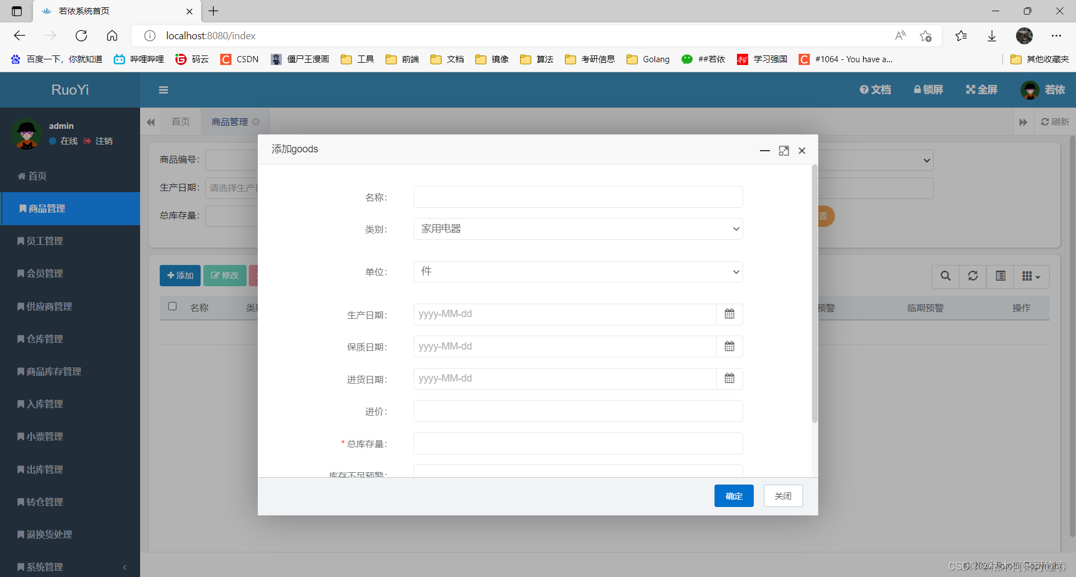Open the 类别 dropdown showing 家用电器
This screenshot has width=1076, height=577.
click(x=578, y=229)
